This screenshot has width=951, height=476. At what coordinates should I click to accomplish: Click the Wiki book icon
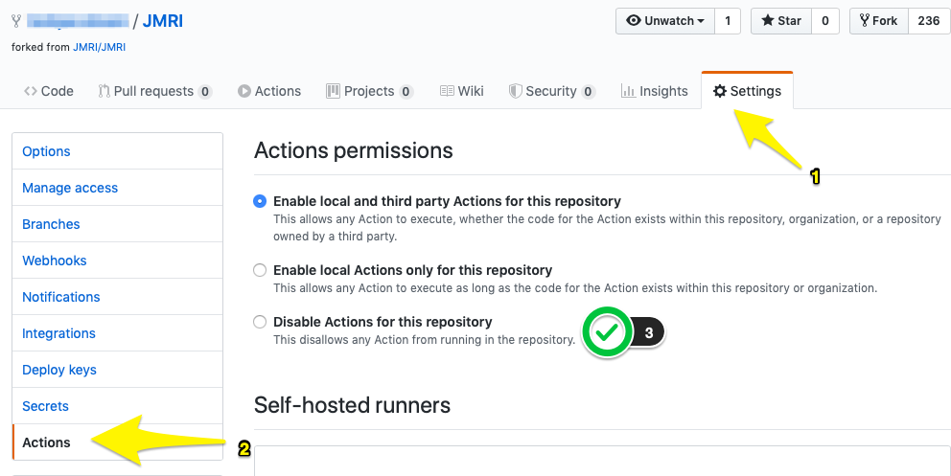(447, 91)
